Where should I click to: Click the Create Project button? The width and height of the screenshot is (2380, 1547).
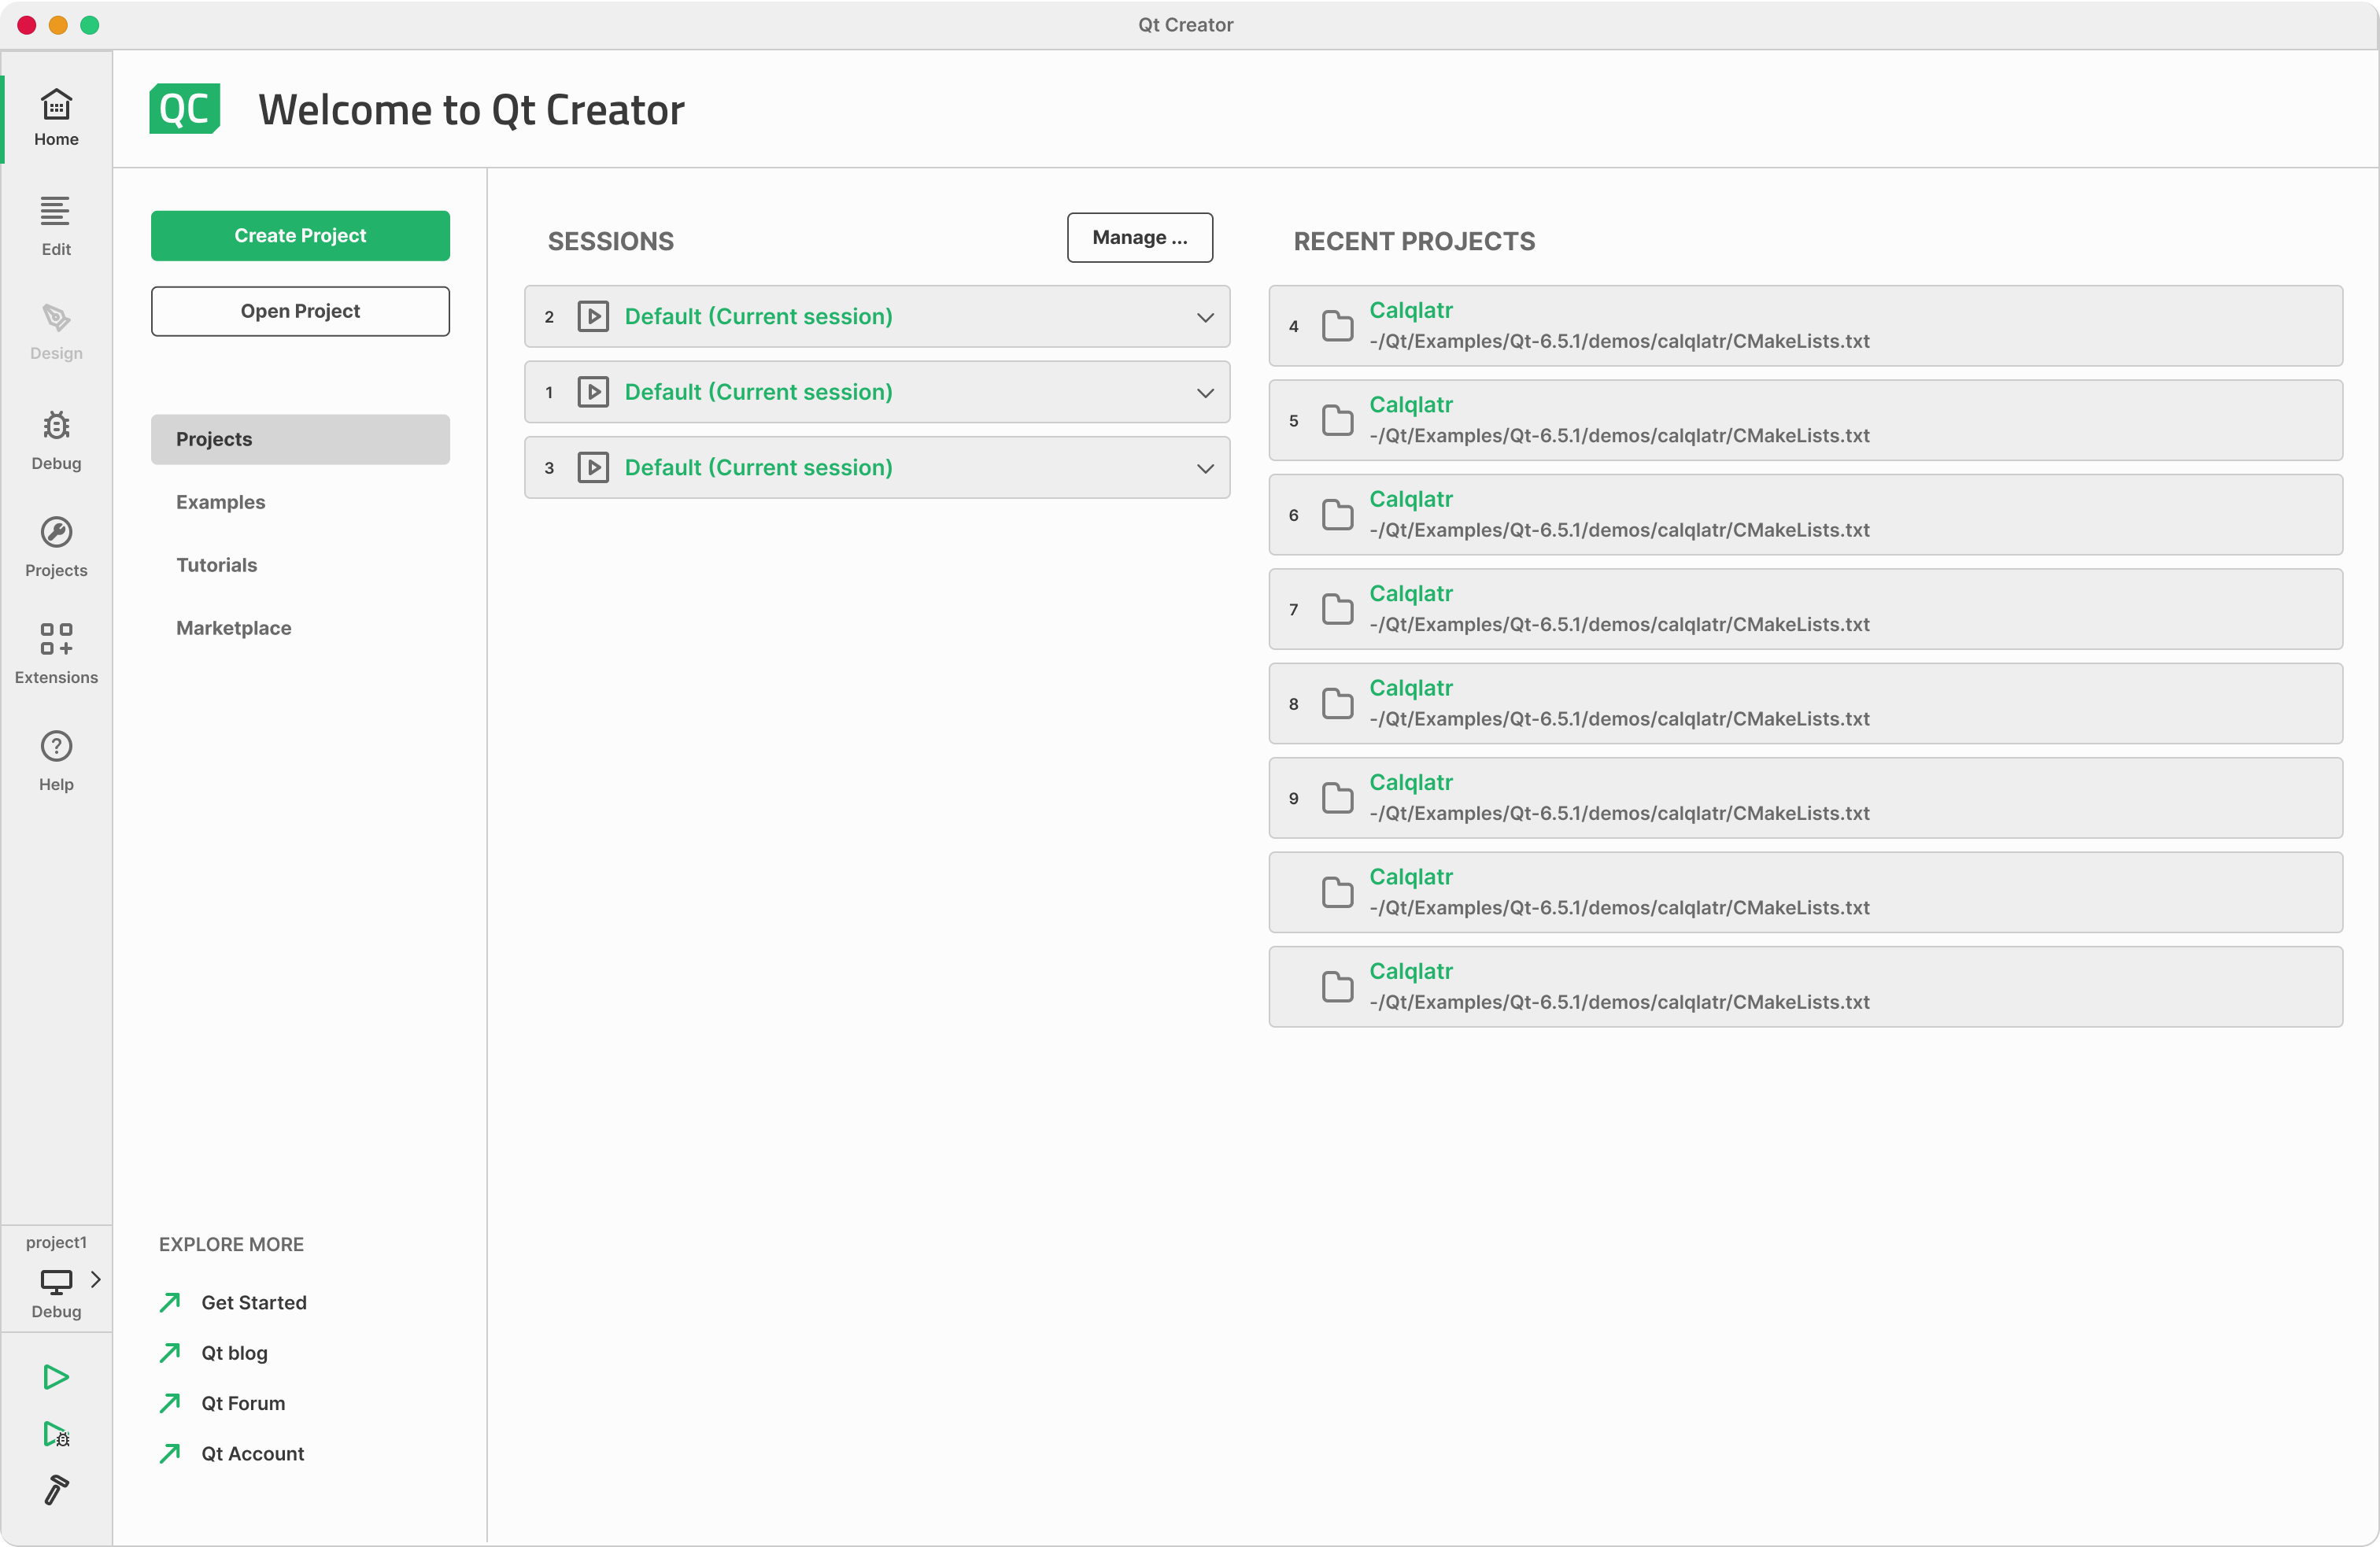[x=300, y=236]
